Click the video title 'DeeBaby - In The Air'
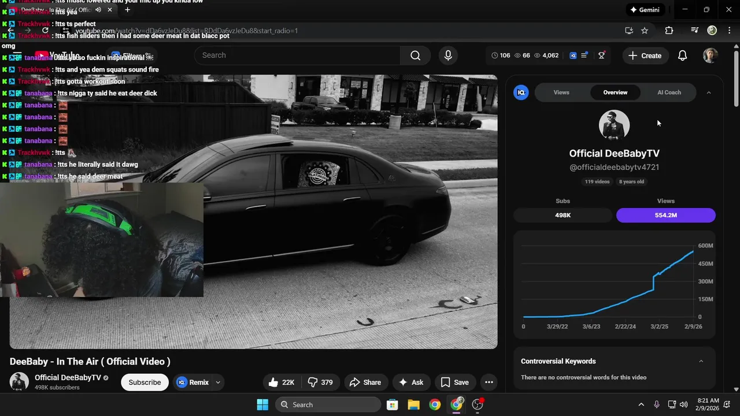Screen dimensions: 740x416 (x=90, y=362)
